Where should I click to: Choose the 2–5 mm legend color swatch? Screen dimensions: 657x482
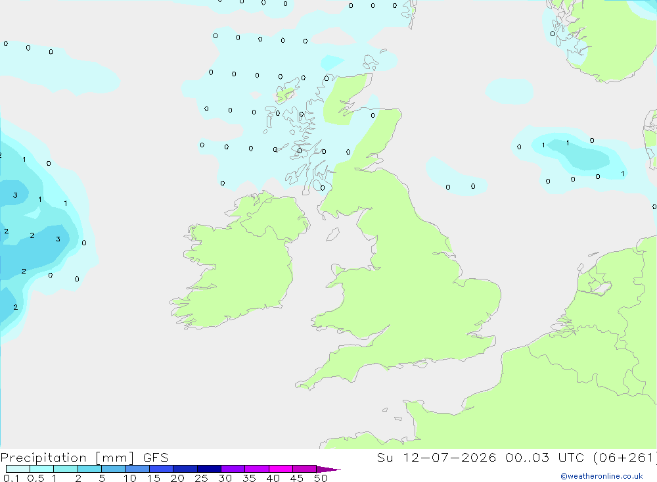click(x=89, y=469)
